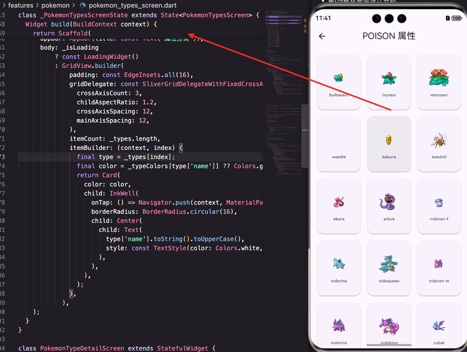Open the venusaur card

tap(439, 82)
